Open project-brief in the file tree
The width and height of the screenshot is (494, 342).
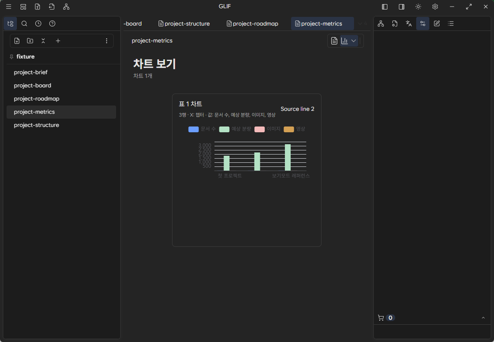click(x=61, y=72)
